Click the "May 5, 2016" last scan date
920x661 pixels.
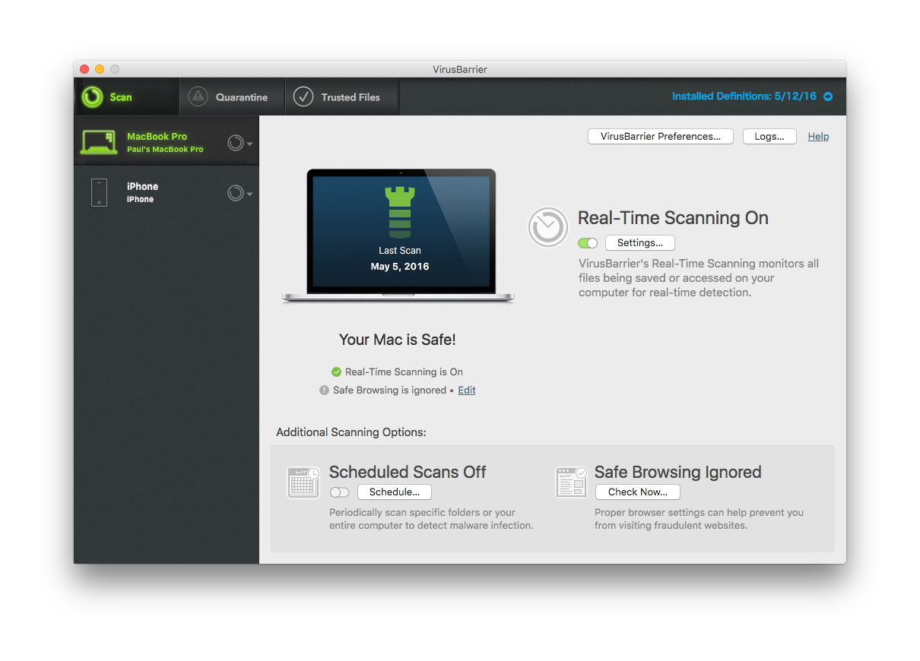[x=400, y=267]
